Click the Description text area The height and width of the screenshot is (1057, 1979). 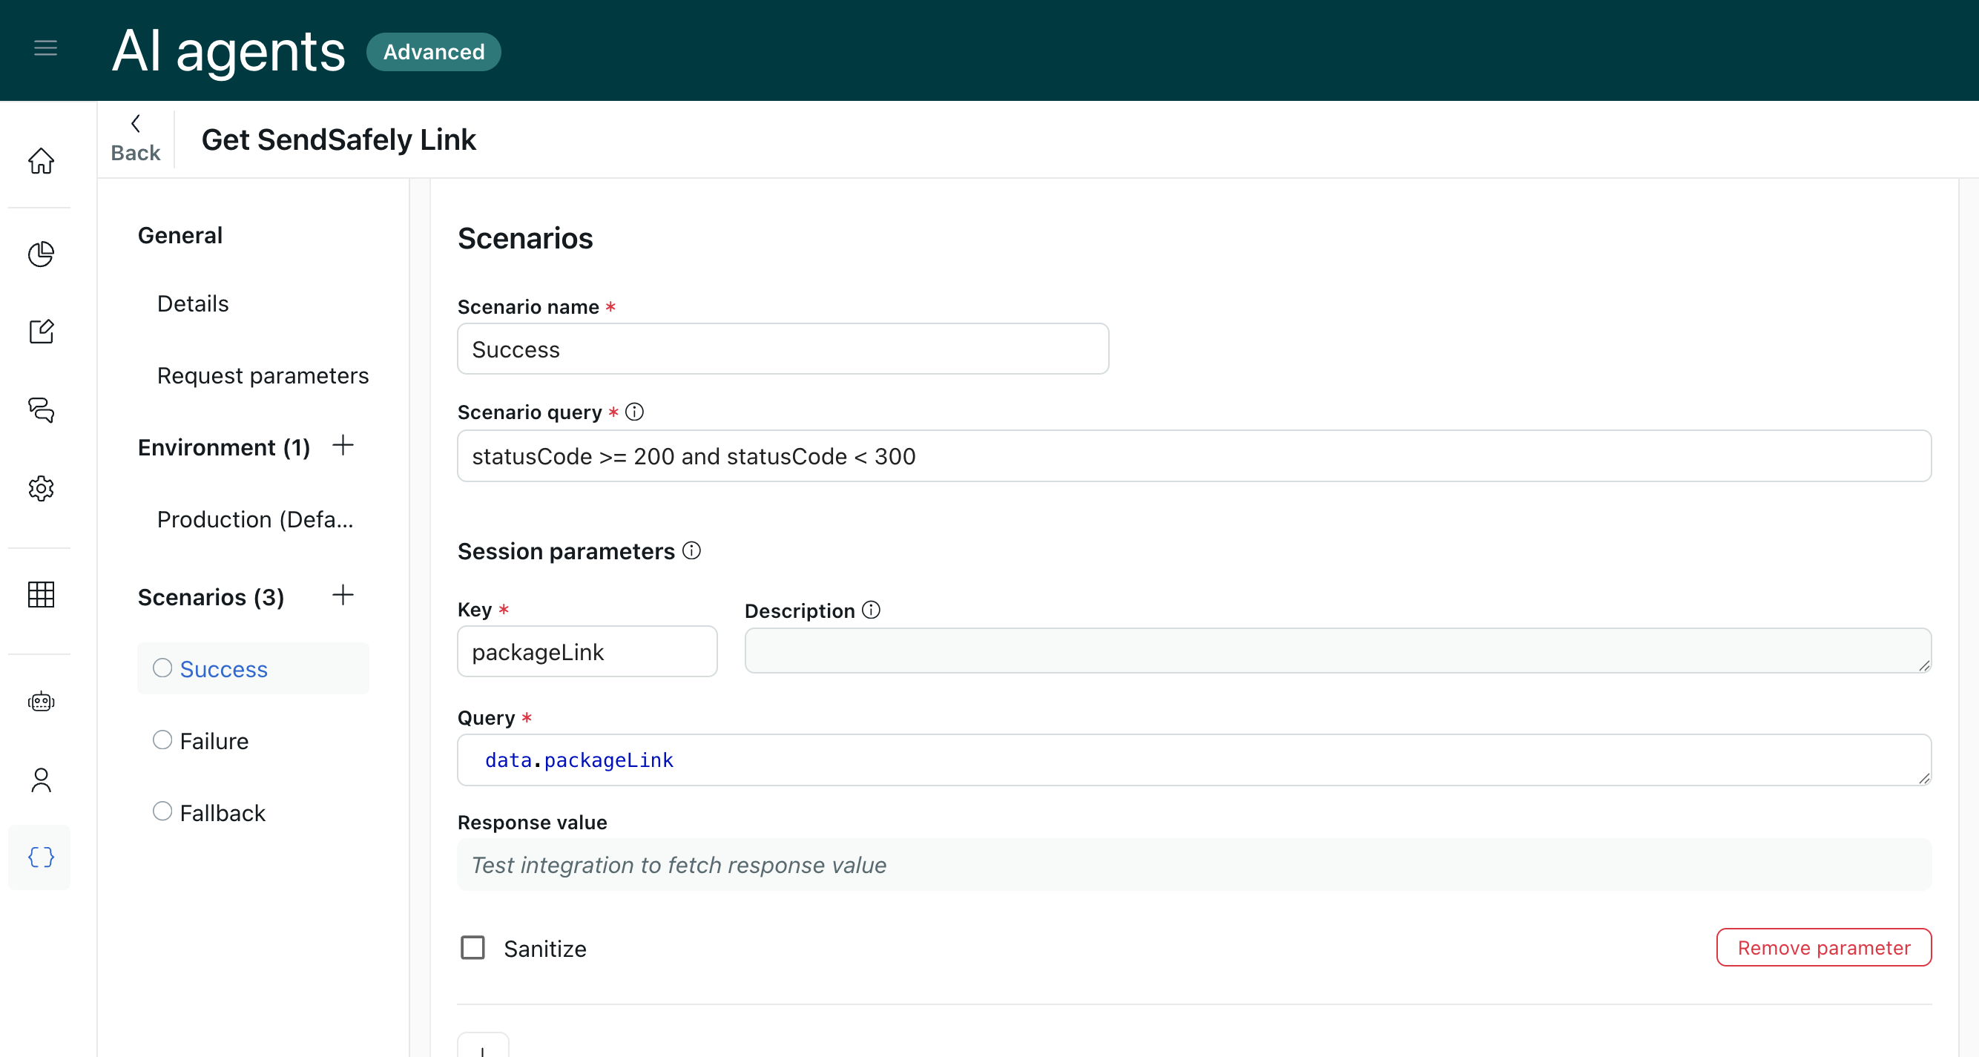point(1338,651)
